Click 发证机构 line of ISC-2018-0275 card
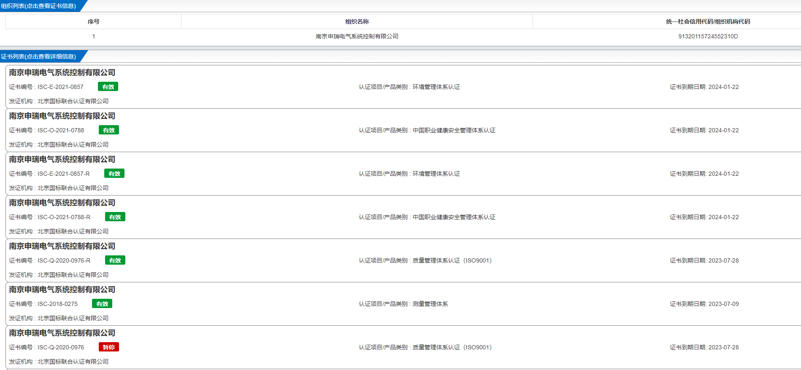Viewport: 801px width, 370px height. 59,318
